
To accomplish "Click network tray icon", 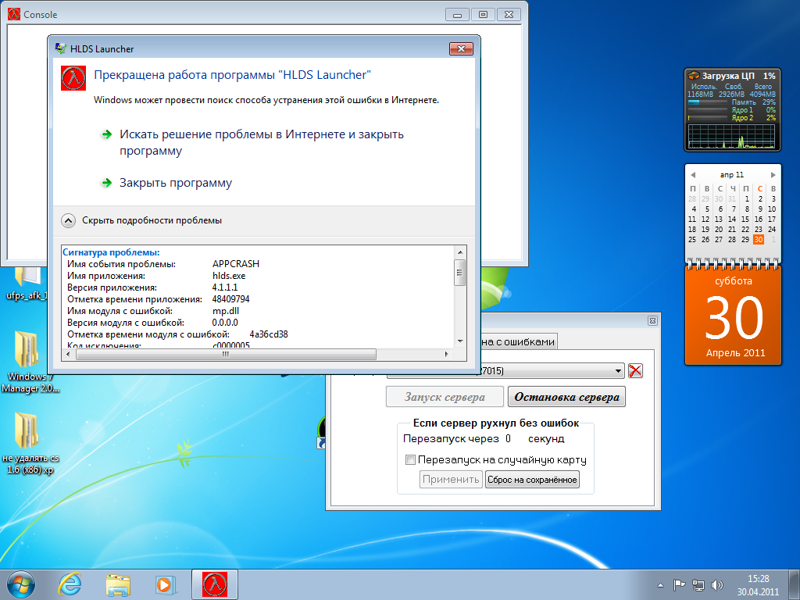I will 698,585.
